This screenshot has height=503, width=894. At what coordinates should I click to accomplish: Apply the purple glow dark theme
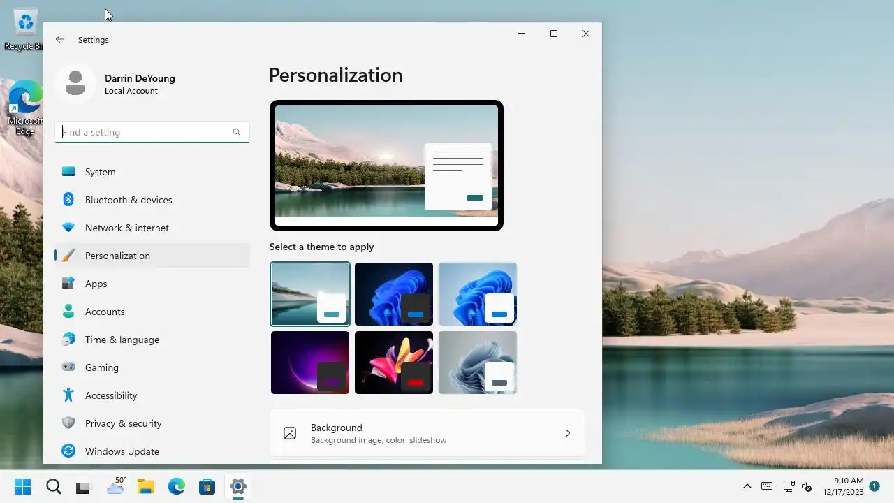310,363
